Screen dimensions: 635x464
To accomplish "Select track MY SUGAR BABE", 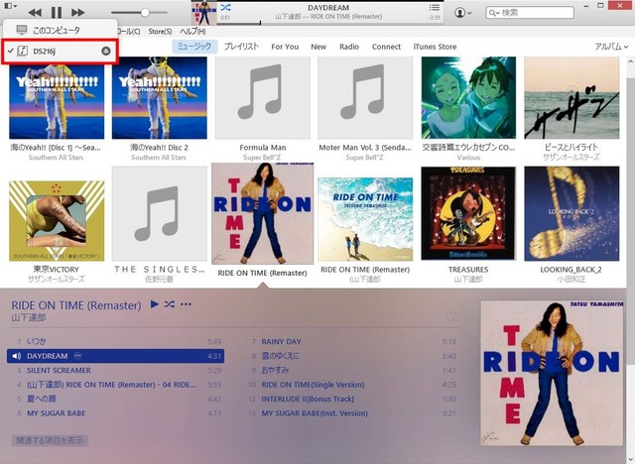I will 115,413.
